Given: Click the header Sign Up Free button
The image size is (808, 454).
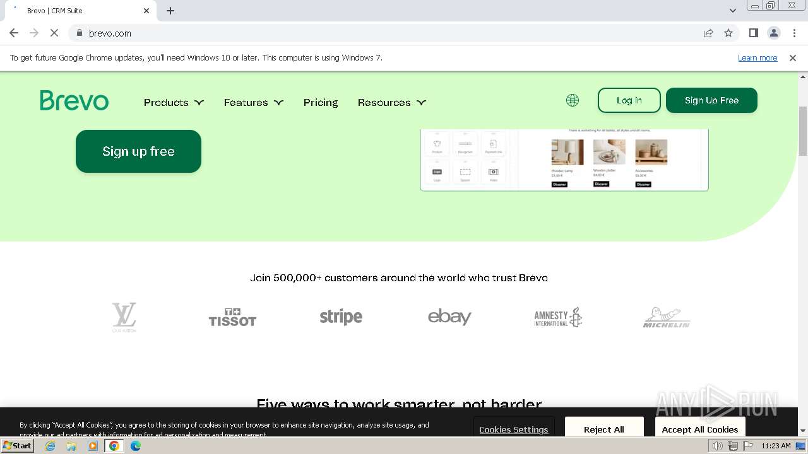Looking at the screenshot, I should pos(711,100).
